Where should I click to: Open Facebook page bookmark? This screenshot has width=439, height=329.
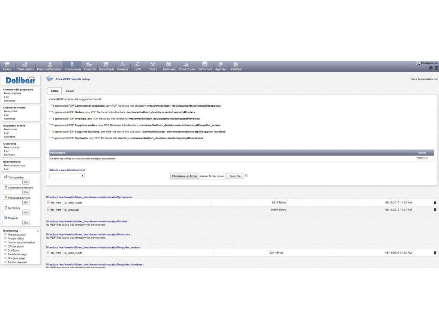tap(17, 254)
